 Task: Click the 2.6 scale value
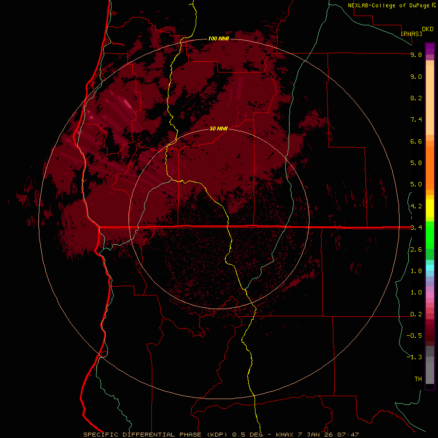pos(416,250)
